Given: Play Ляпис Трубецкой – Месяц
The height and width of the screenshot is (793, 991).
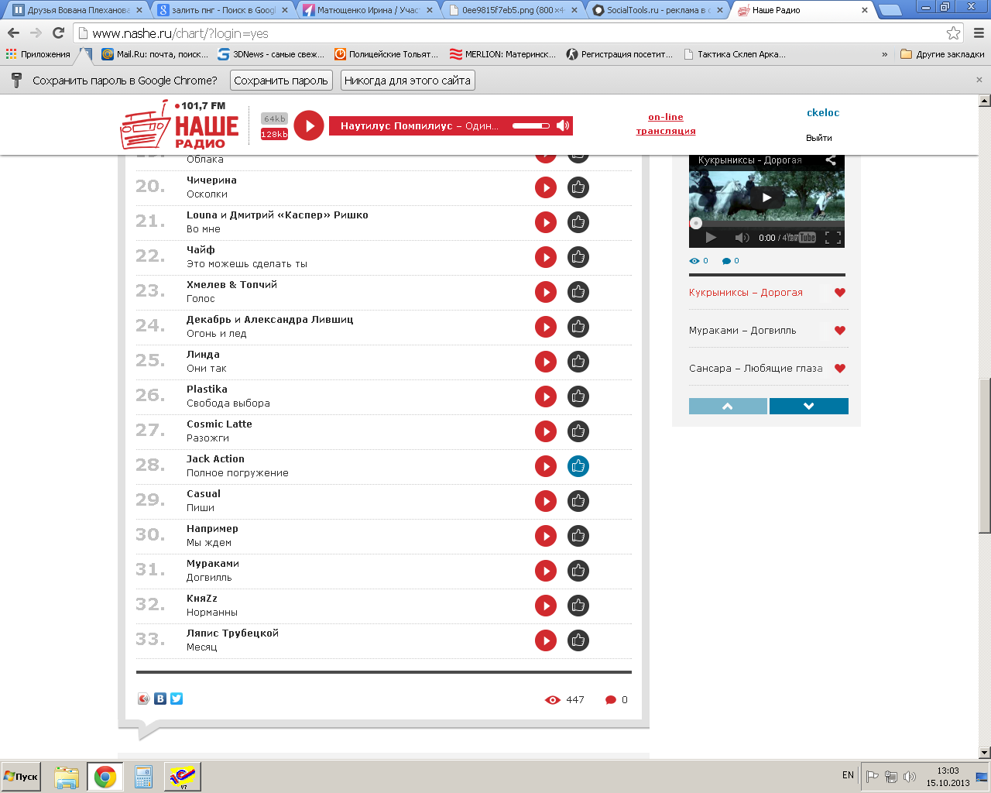Looking at the screenshot, I should pyautogui.click(x=546, y=640).
